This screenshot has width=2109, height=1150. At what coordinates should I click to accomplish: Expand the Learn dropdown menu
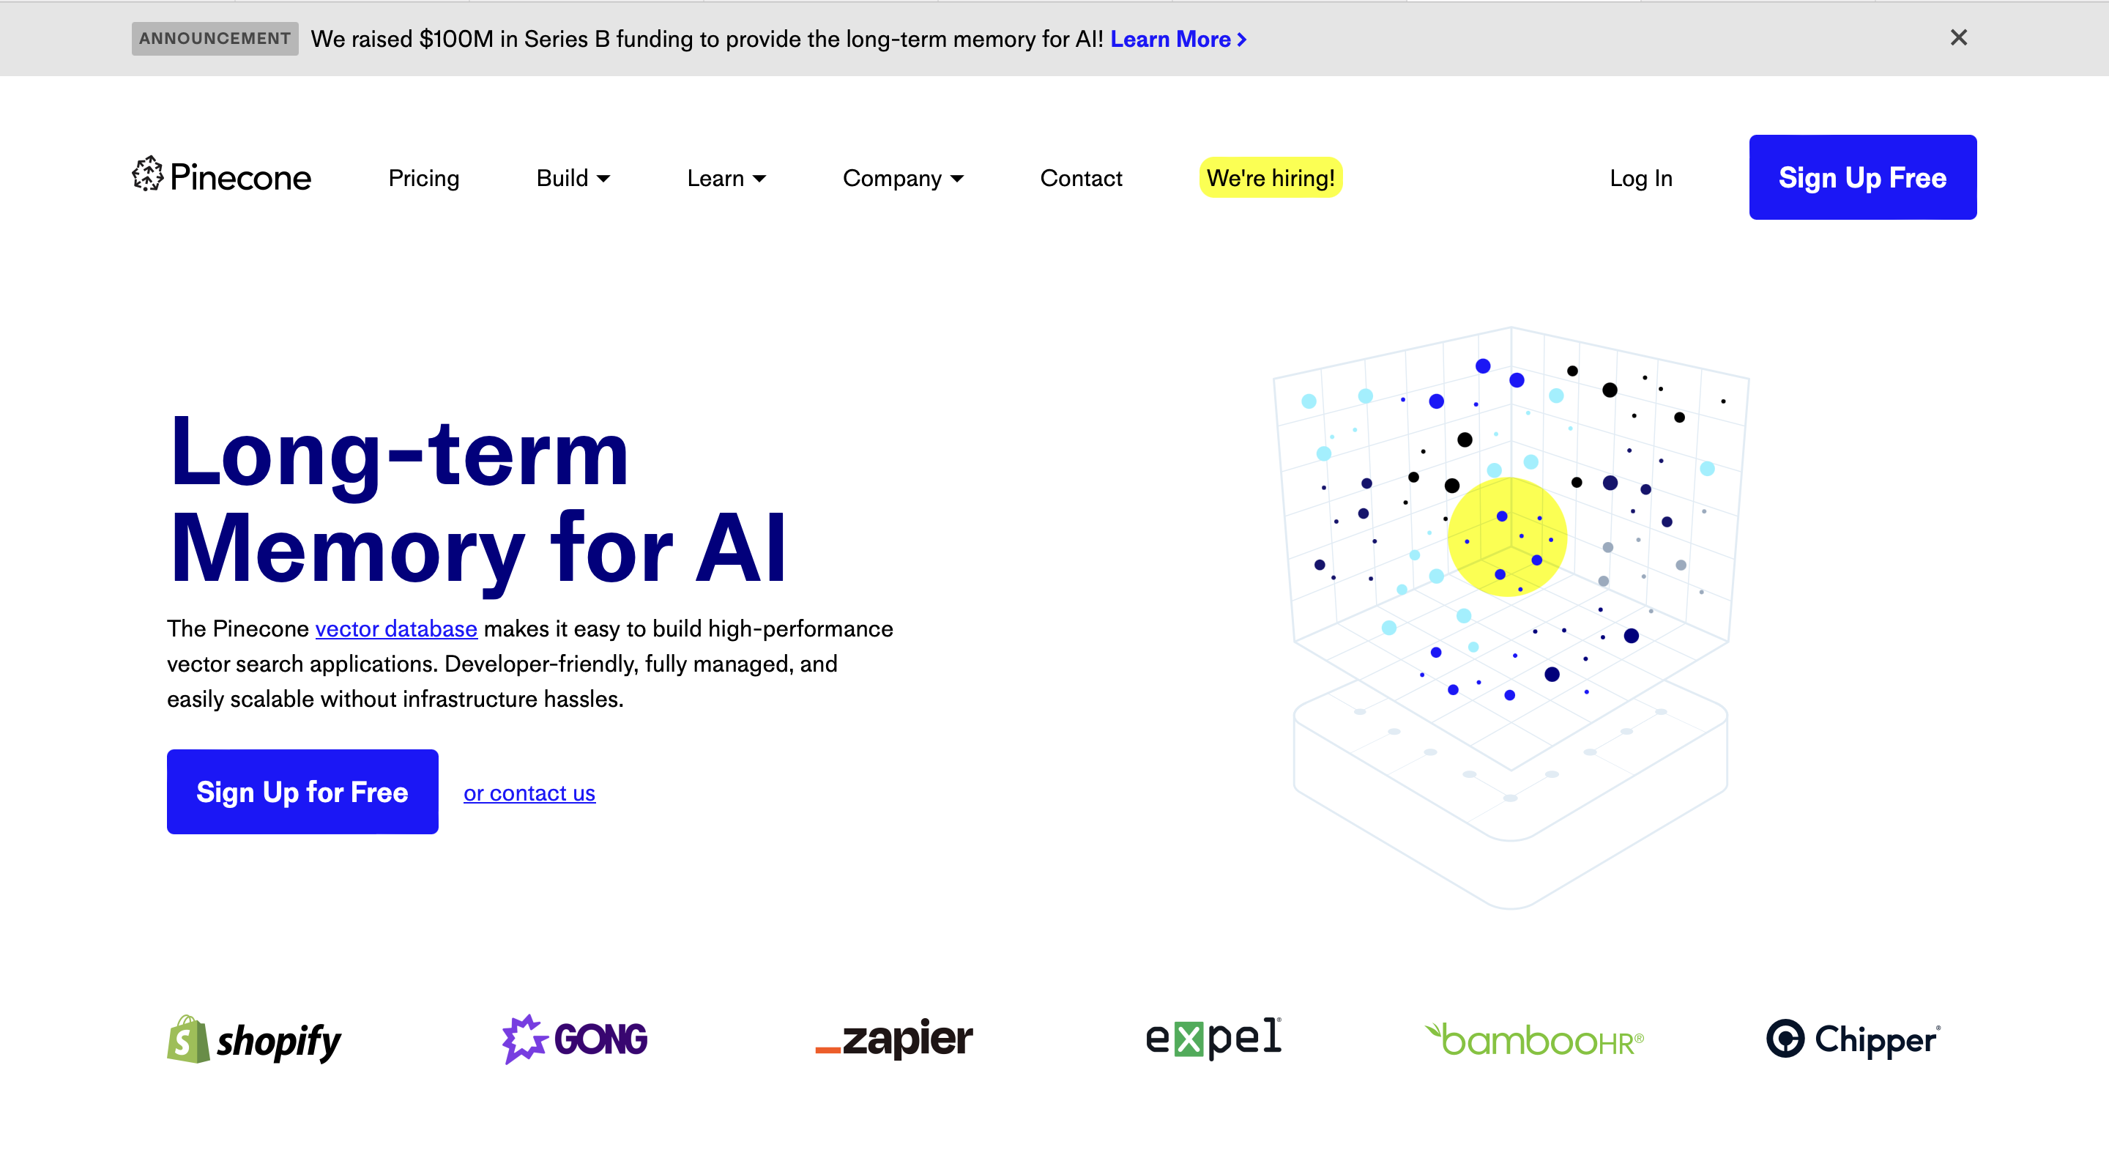pyautogui.click(x=725, y=177)
